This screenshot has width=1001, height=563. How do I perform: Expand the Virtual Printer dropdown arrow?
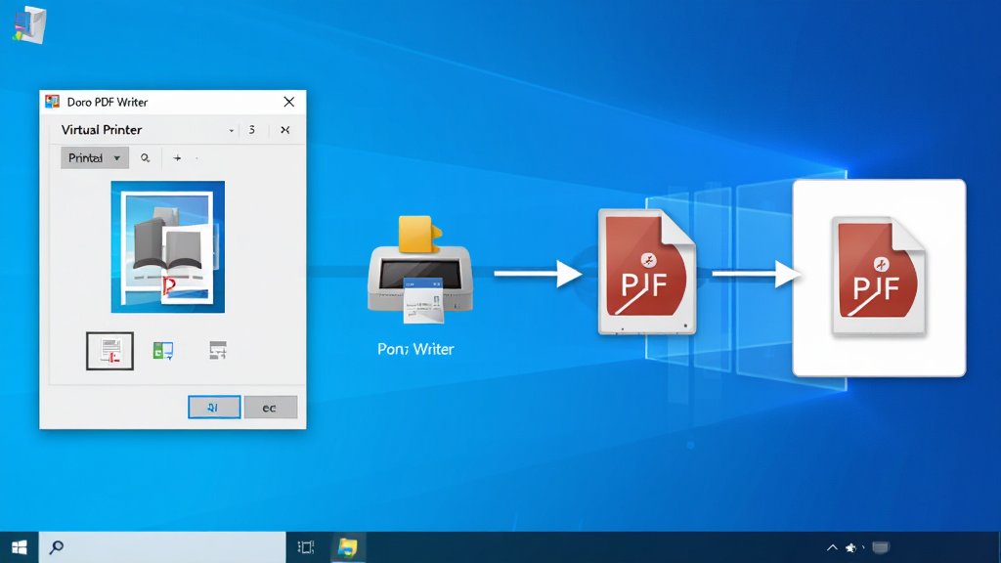pyautogui.click(x=231, y=130)
